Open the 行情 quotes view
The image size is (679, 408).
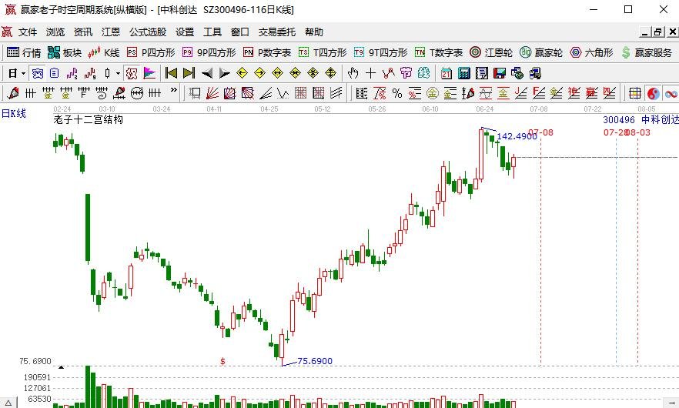click(x=25, y=52)
